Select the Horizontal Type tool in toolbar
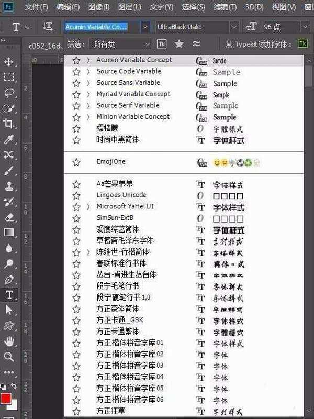Image resolution: width=314 pixels, height=419 pixels. (9, 295)
